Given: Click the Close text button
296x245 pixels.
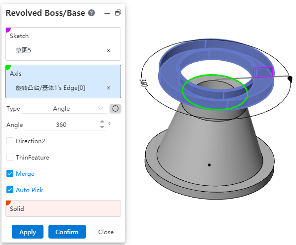Looking at the screenshot, I should pos(106,232).
